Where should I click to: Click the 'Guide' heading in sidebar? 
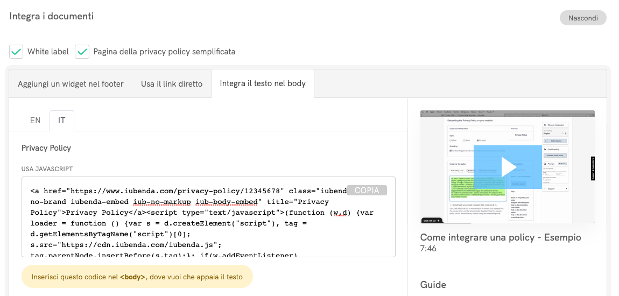pyautogui.click(x=433, y=284)
